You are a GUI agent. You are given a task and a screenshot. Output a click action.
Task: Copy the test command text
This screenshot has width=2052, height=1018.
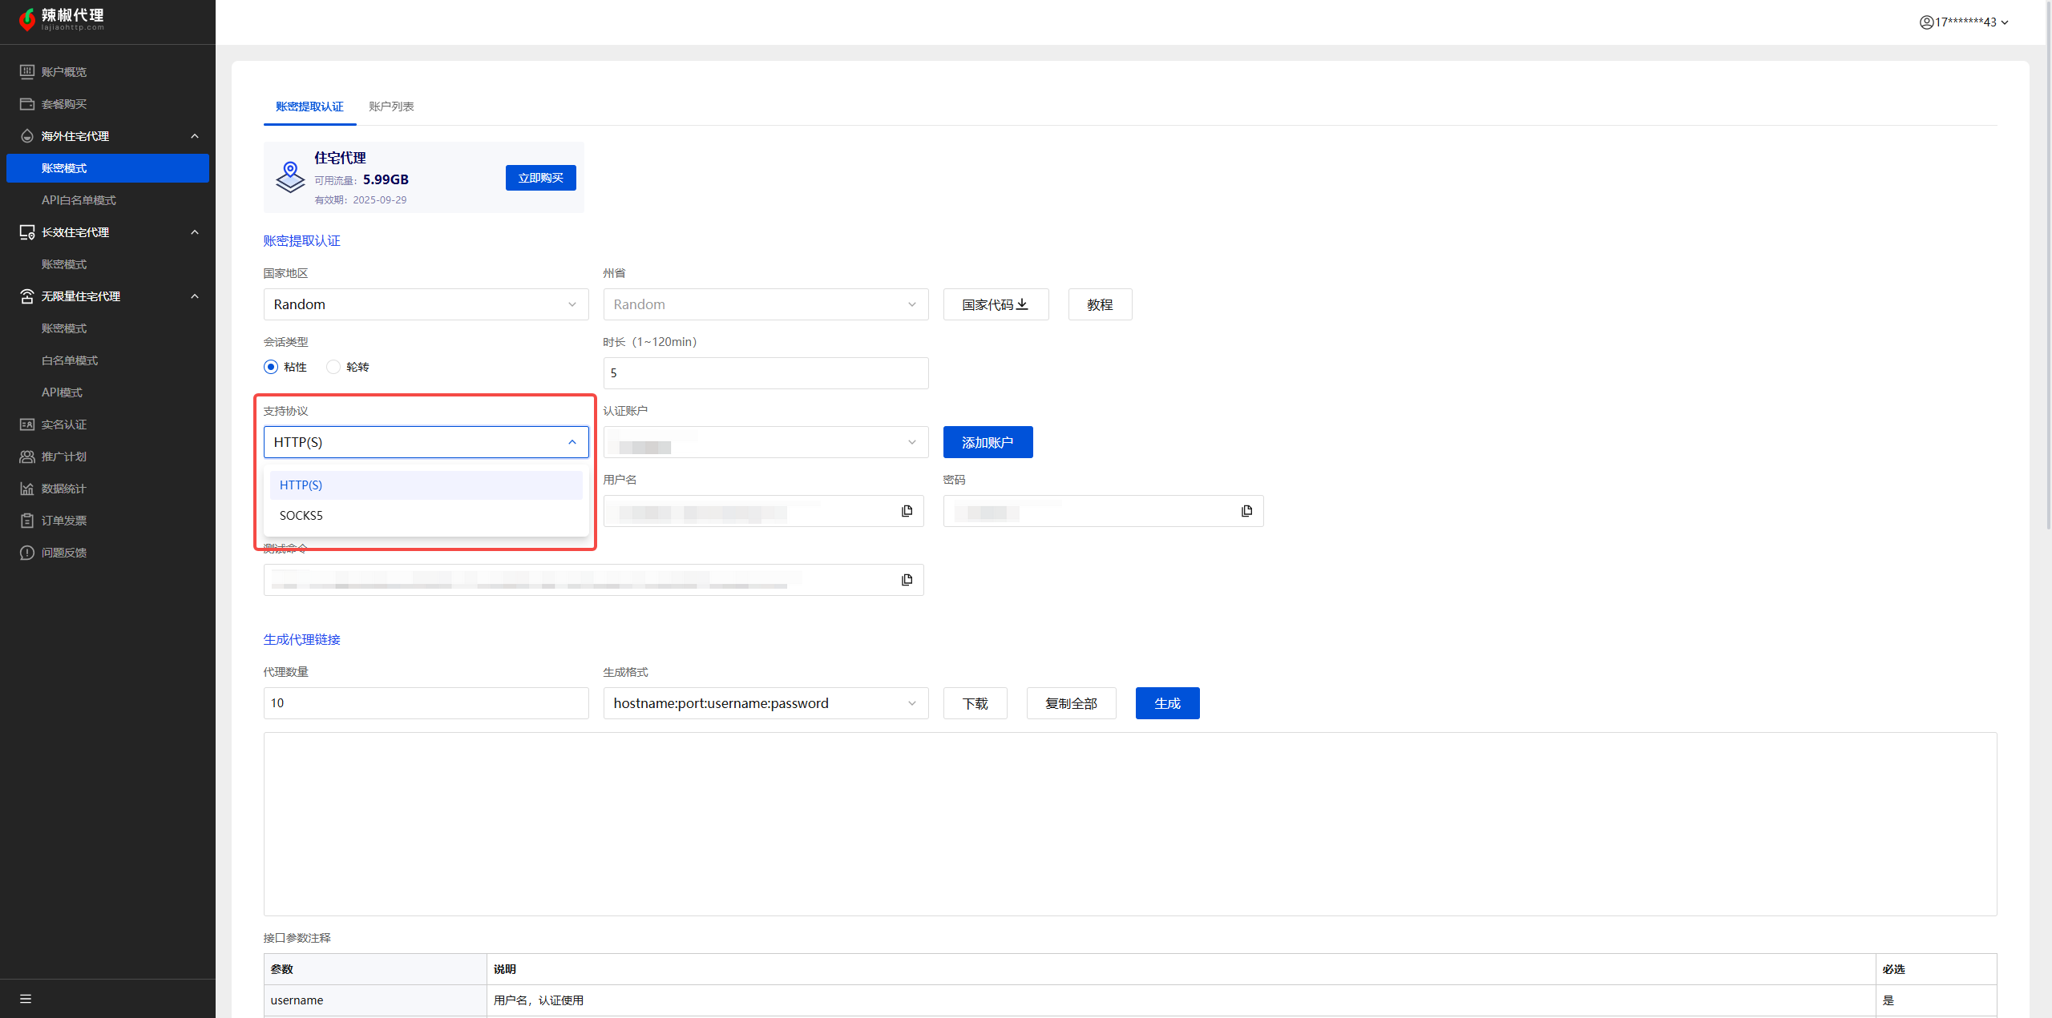click(x=907, y=580)
